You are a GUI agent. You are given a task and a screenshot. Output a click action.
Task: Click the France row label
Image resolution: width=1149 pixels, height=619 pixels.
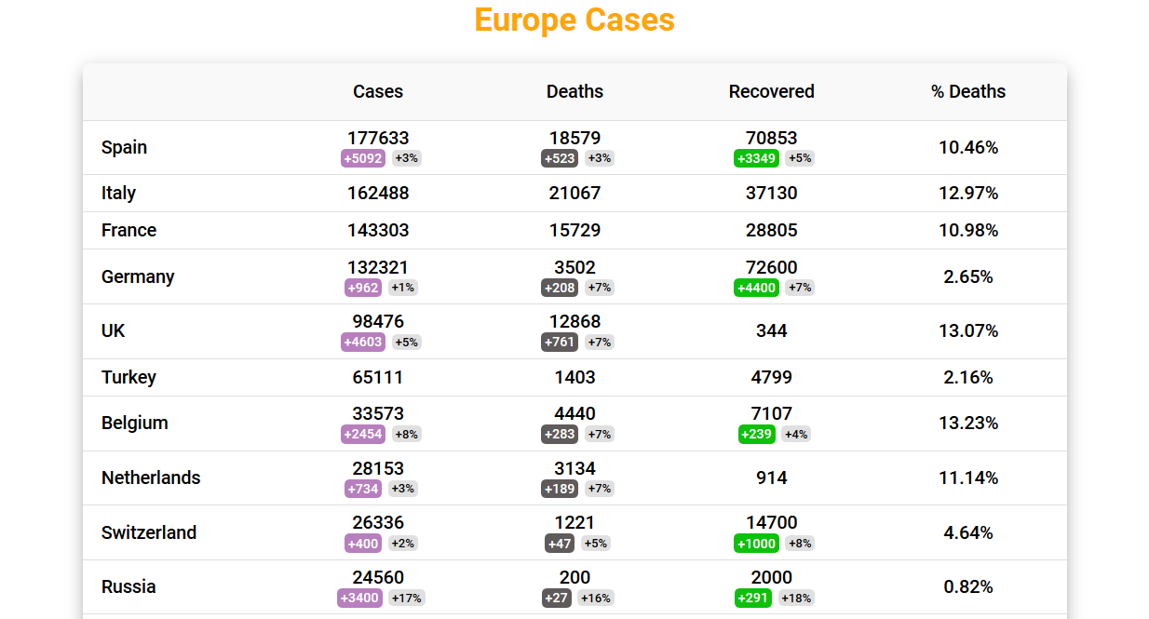coord(129,230)
